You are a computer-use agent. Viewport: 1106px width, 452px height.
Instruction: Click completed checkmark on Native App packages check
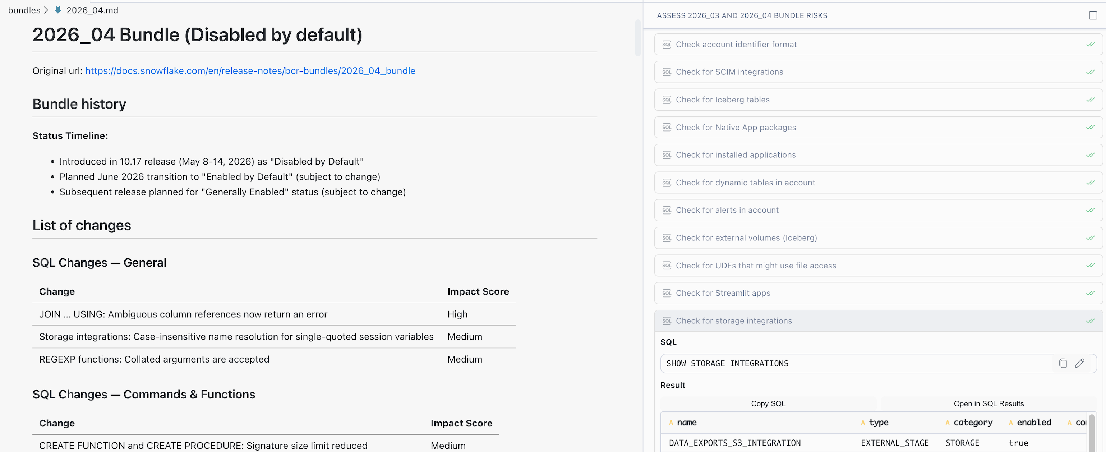pos(1090,128)
